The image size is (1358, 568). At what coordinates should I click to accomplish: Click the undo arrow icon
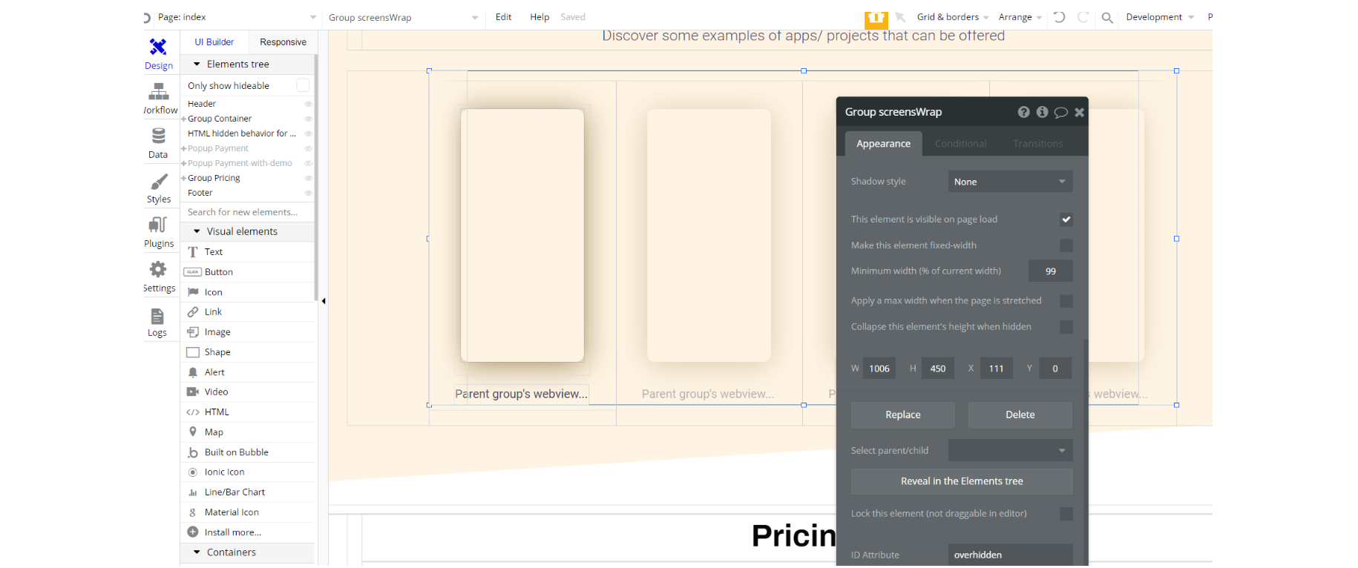point(1059,17)
